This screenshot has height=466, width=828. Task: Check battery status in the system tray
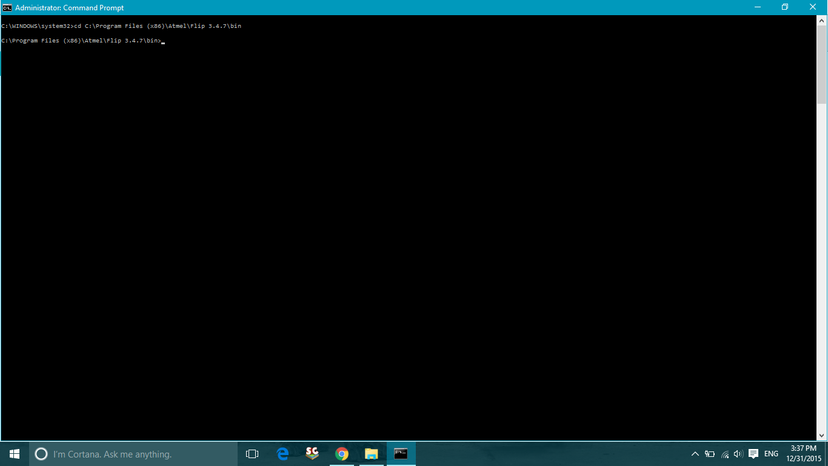(710, 453)
